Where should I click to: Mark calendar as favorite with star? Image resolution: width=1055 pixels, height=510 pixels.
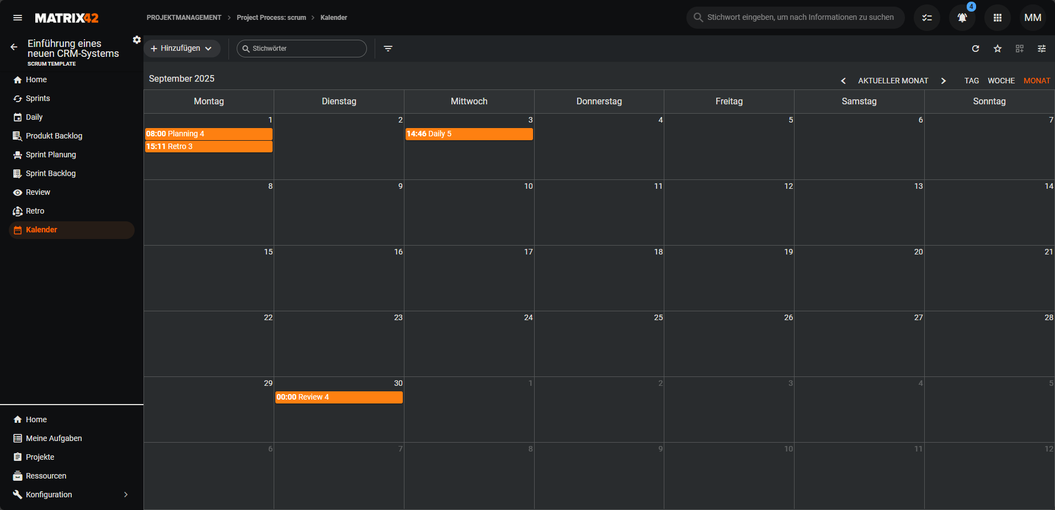[997, 49]
